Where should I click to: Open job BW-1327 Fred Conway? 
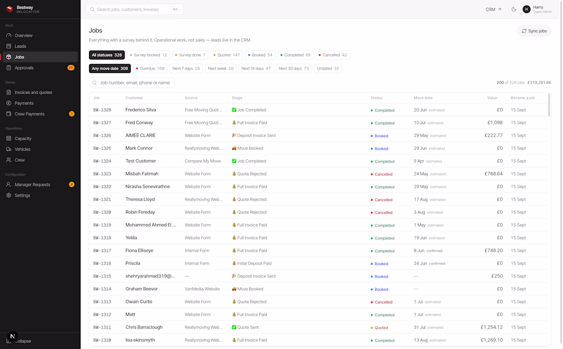point(318,123)
